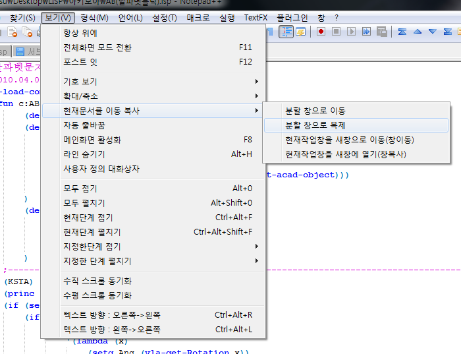Viewport: 461px width, 354px height.
Task: Choose 모두 접기 fold all entry
Action: click(153, 189)
